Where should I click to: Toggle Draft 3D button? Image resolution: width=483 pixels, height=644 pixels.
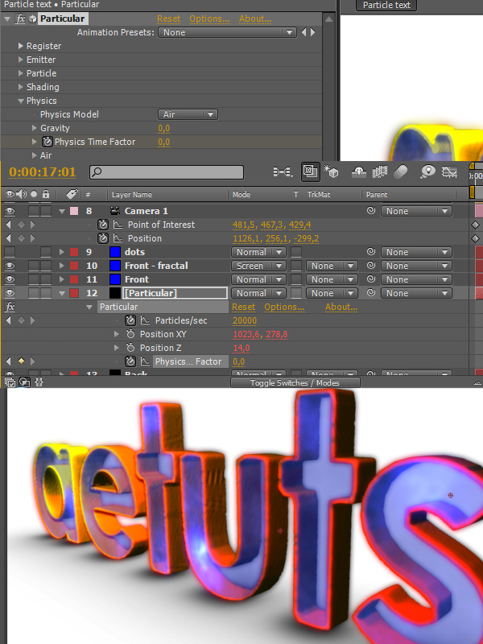pyautogui.click(x=331, y=171)
